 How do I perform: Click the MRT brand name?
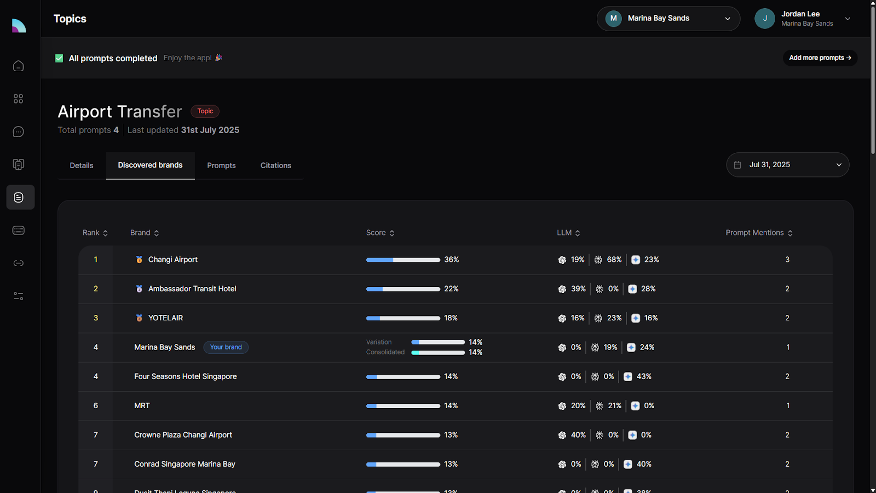pyautogui.click(x=142, y=405)
